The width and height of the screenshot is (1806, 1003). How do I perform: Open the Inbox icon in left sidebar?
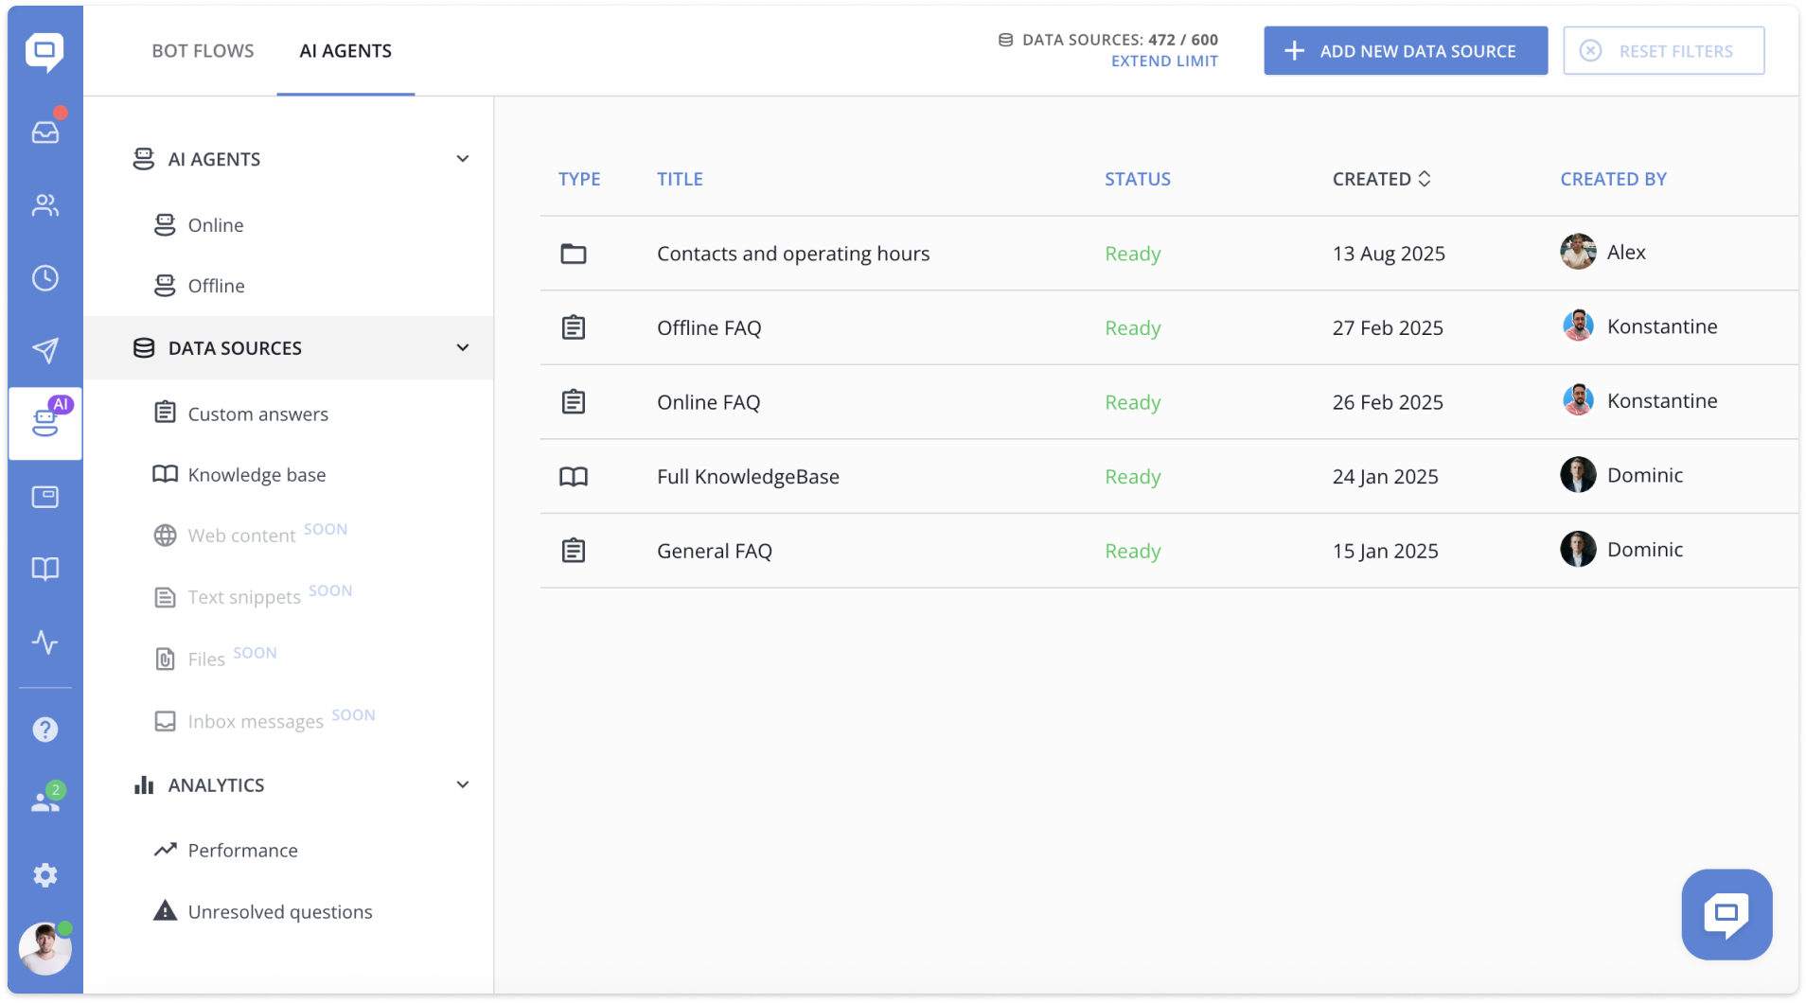pos(44,132)
